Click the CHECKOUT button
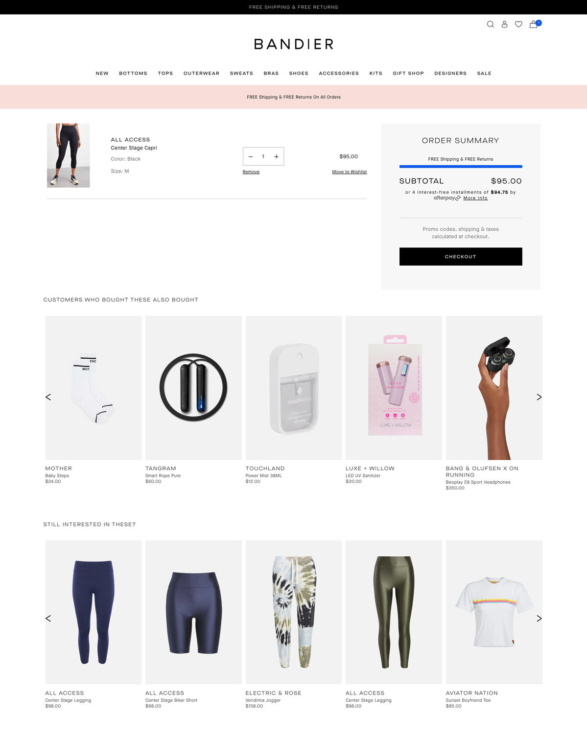The width and height of the screenshot is (587, 744). pos(461,257)
